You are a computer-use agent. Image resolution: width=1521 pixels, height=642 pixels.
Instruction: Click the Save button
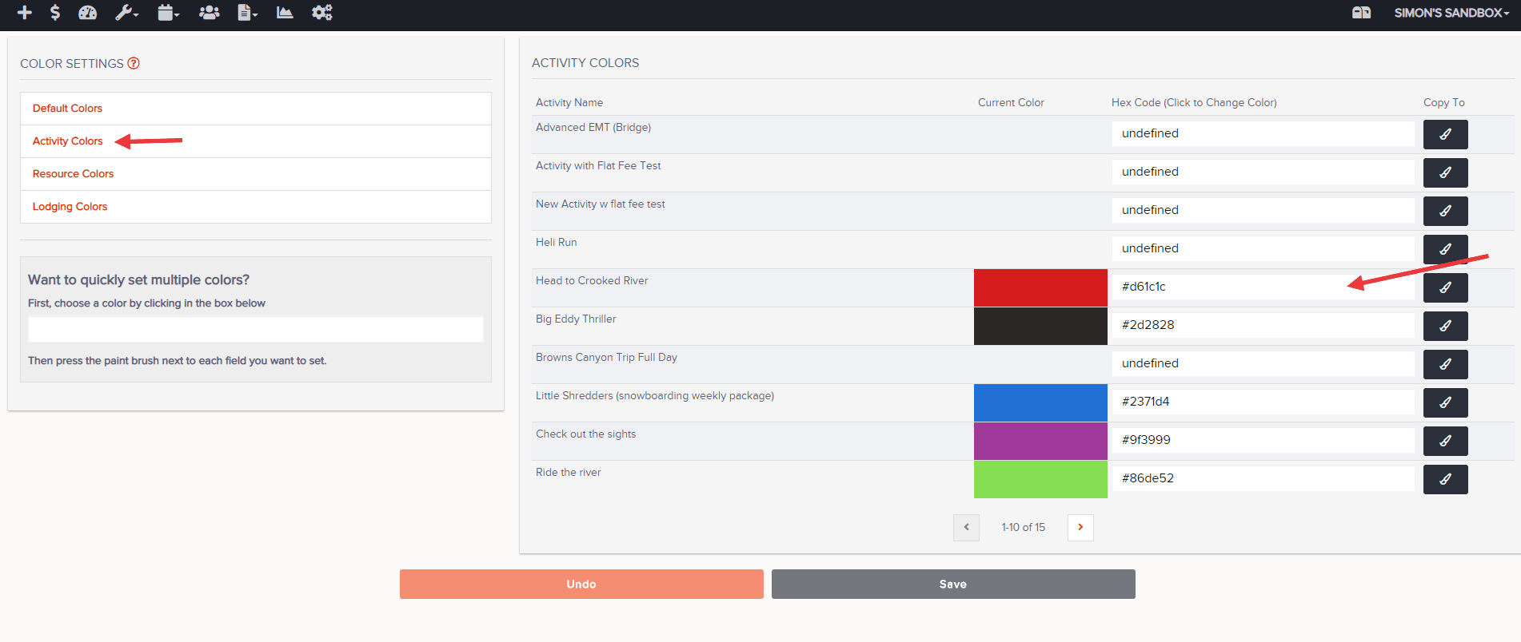(953, 584)
